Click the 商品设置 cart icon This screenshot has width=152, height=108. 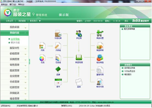100,33
